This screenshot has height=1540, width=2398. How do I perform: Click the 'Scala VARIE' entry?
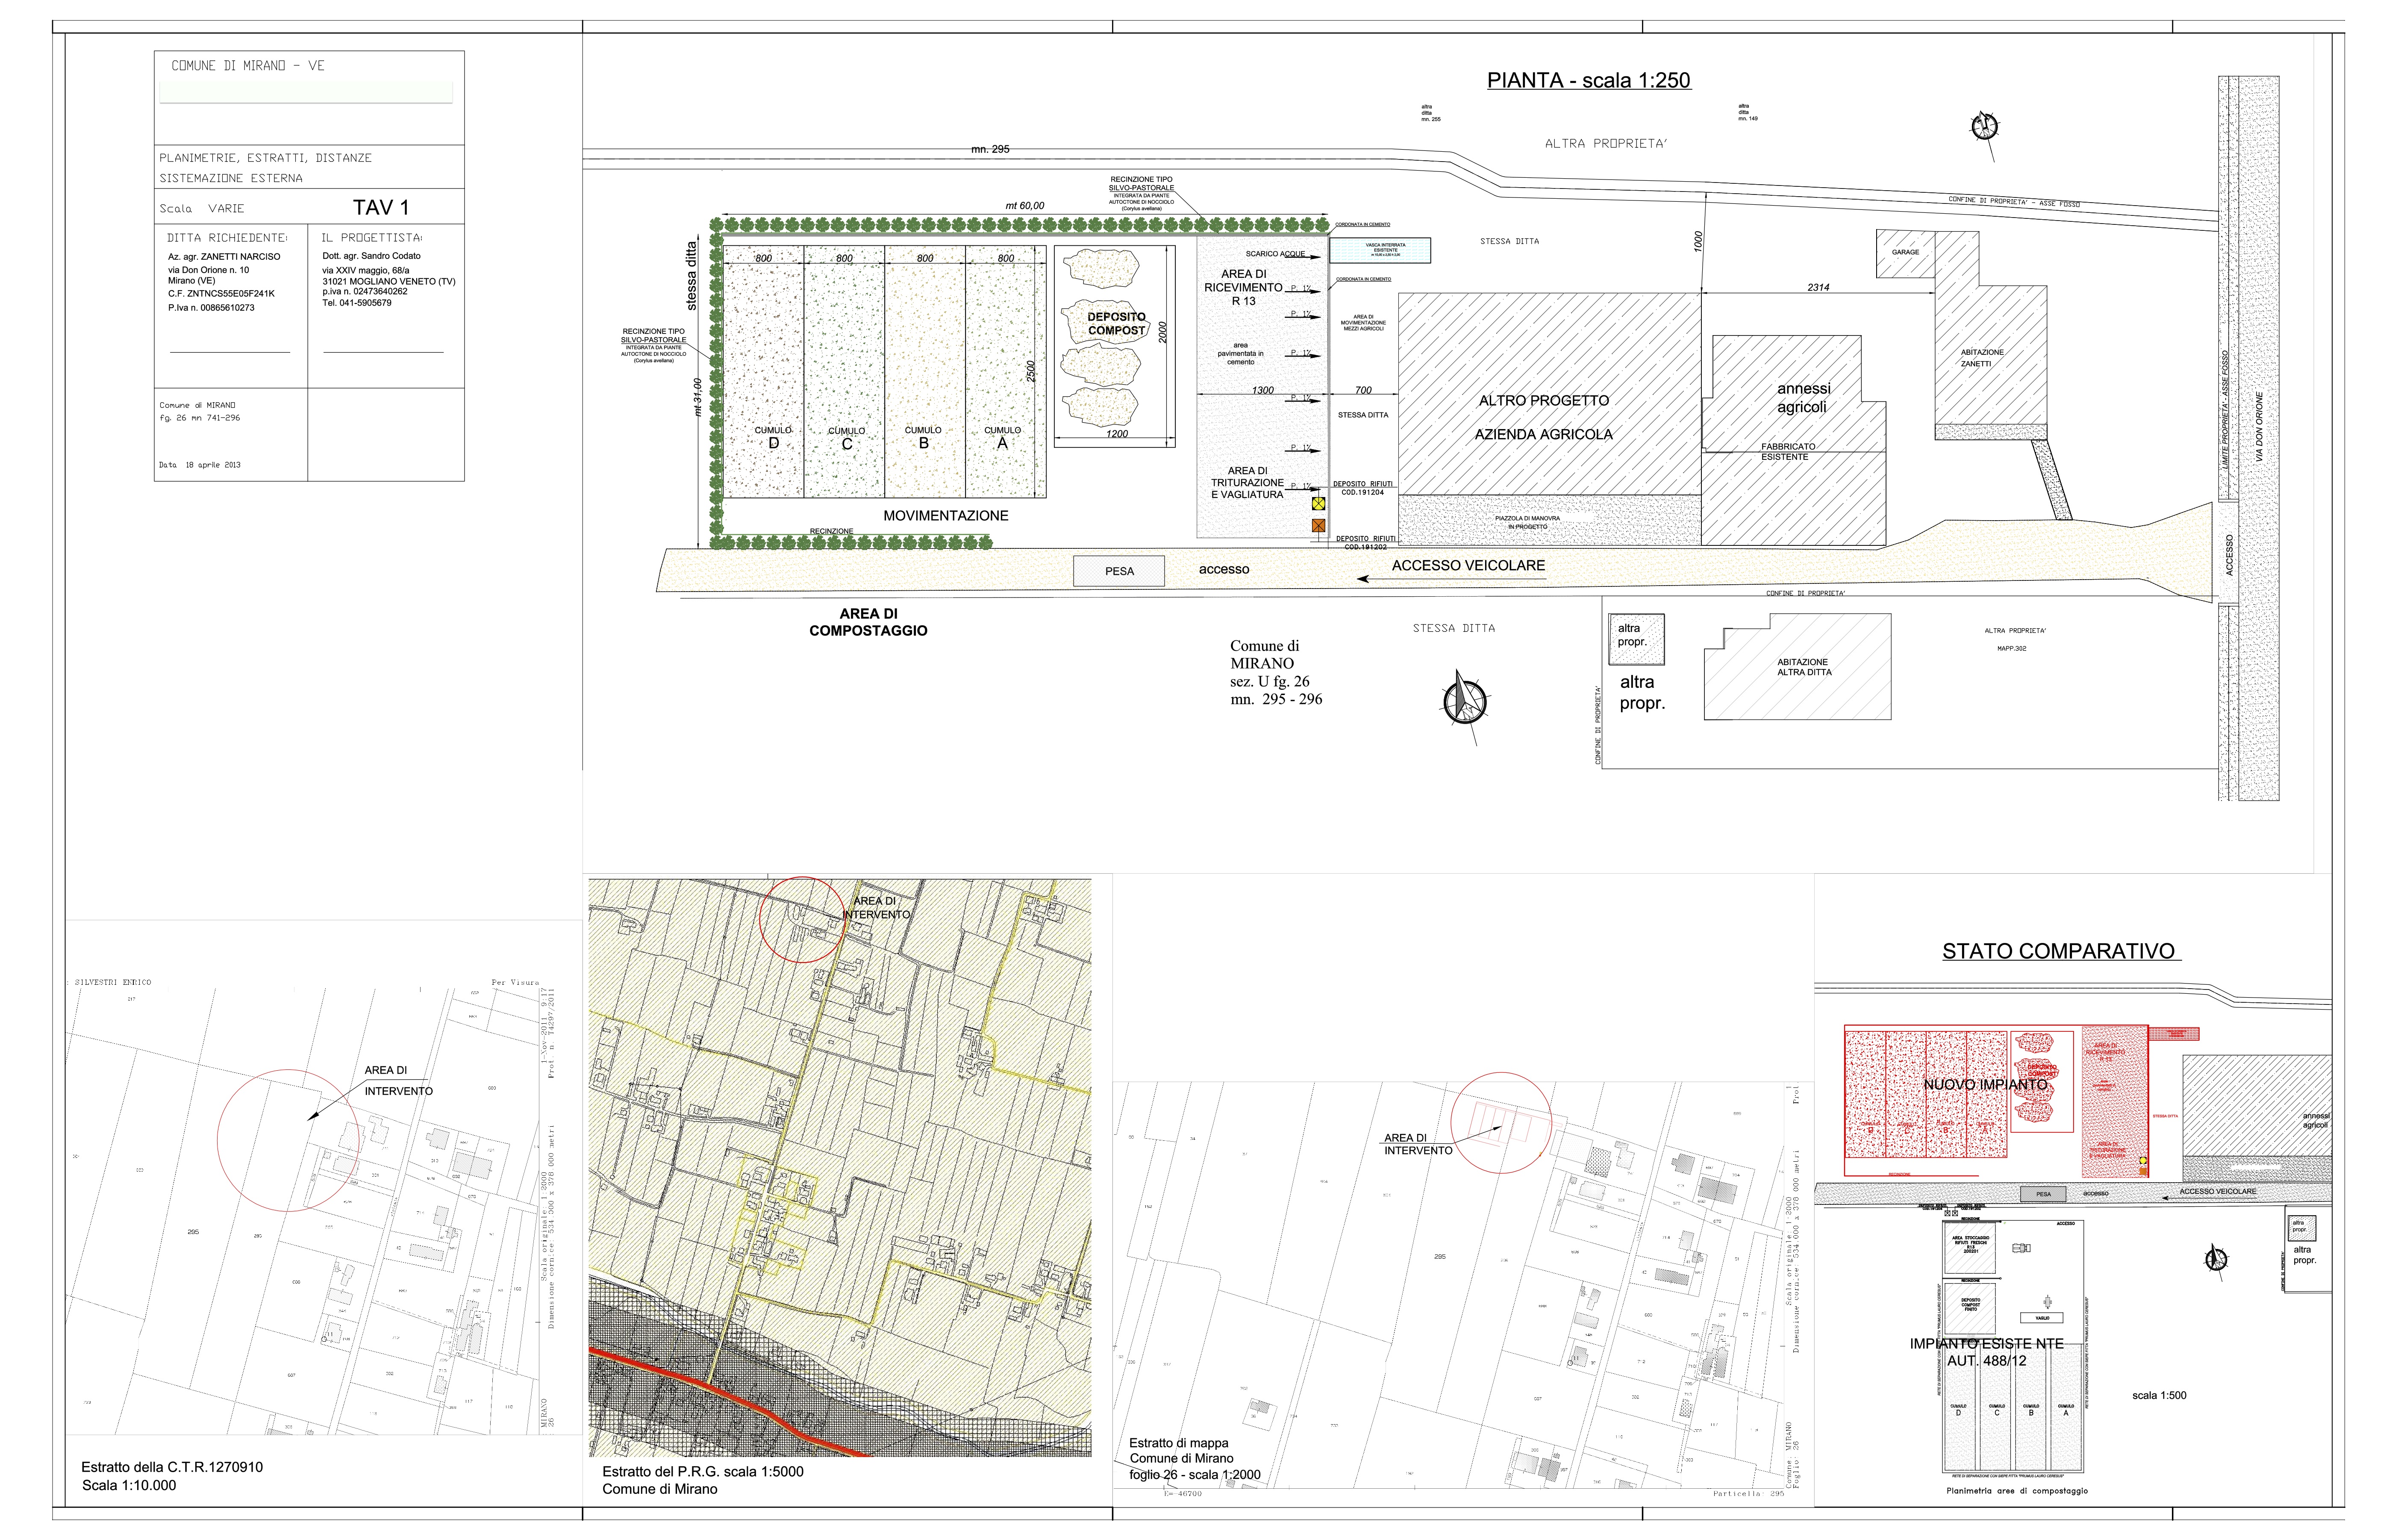coord(202,208)
